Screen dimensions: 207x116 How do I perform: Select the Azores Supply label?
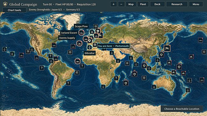click(x=67, y=38)
